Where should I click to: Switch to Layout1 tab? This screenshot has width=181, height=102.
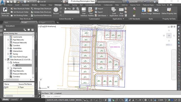pyautogui.click(x=14, y=99)
